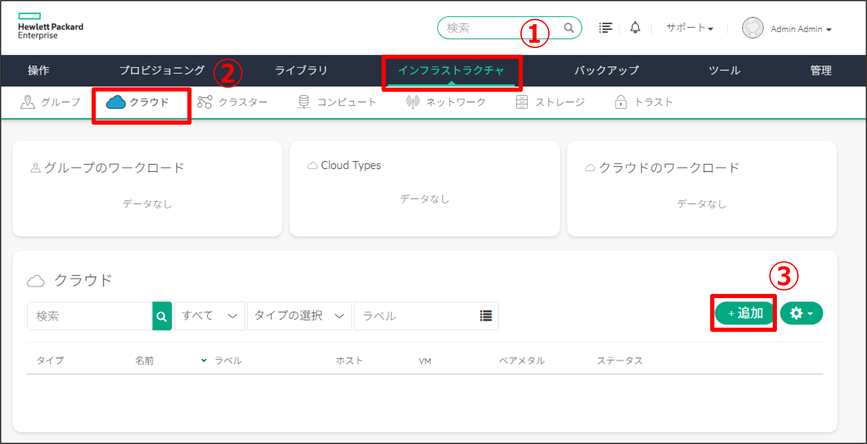The height and width of the screenshot is (444, 867).
Task: Expand the サポート dropdown menu
Action: 690,28
